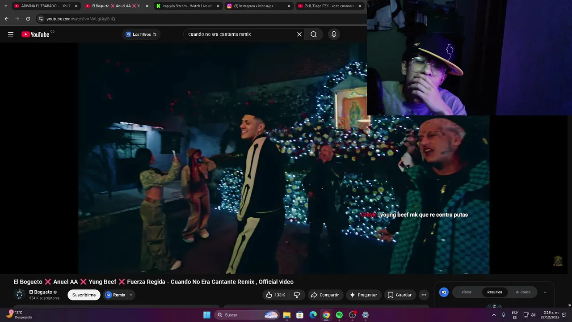Screen dimensions: 572x322
Task: Open Microsoft Store from taskbar
Action: tap(300, 315)
